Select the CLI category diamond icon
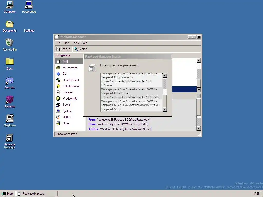Viewport: 263px width, 197px height. [x=58, y=74]
